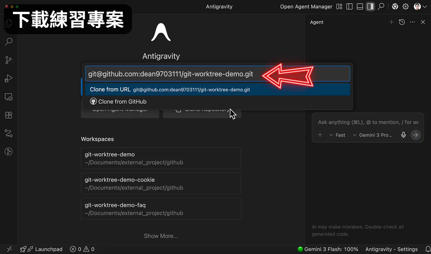Open the Run and Debug view
Screen dimensions: 431x254
tap(9, 78)
